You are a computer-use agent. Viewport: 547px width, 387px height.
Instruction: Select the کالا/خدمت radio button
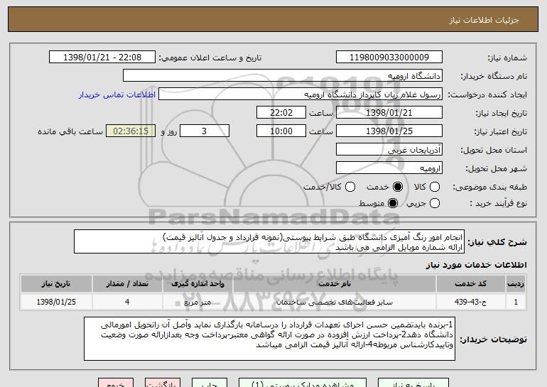coord(350,187)
